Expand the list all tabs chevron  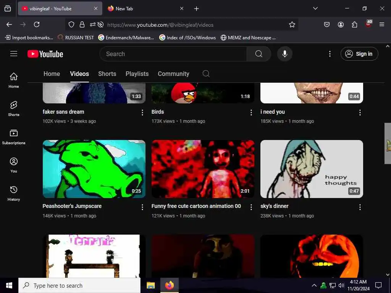click(x=315, y=8)
